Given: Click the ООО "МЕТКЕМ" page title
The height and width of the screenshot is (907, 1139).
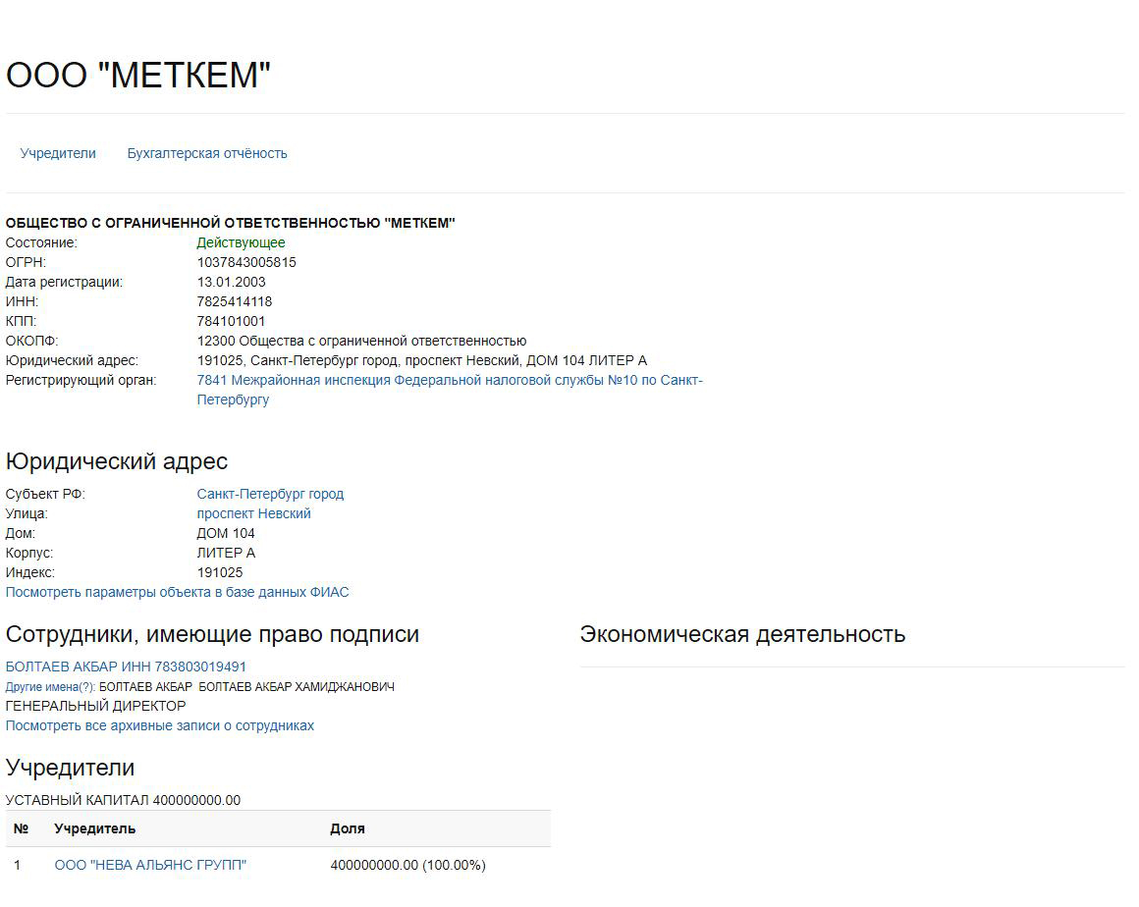Looking at the screenshot, I should click(x=137, y=75).
